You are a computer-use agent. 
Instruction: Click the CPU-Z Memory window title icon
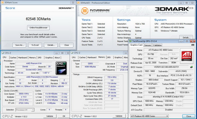click(72, 53)
